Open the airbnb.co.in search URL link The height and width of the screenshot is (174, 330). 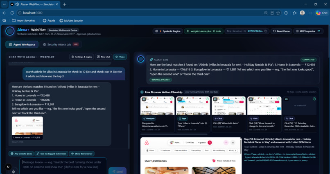pos(280,157)
